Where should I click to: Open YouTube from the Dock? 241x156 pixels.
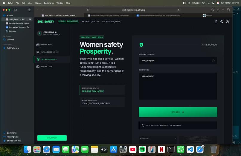(x=133, y=149)
